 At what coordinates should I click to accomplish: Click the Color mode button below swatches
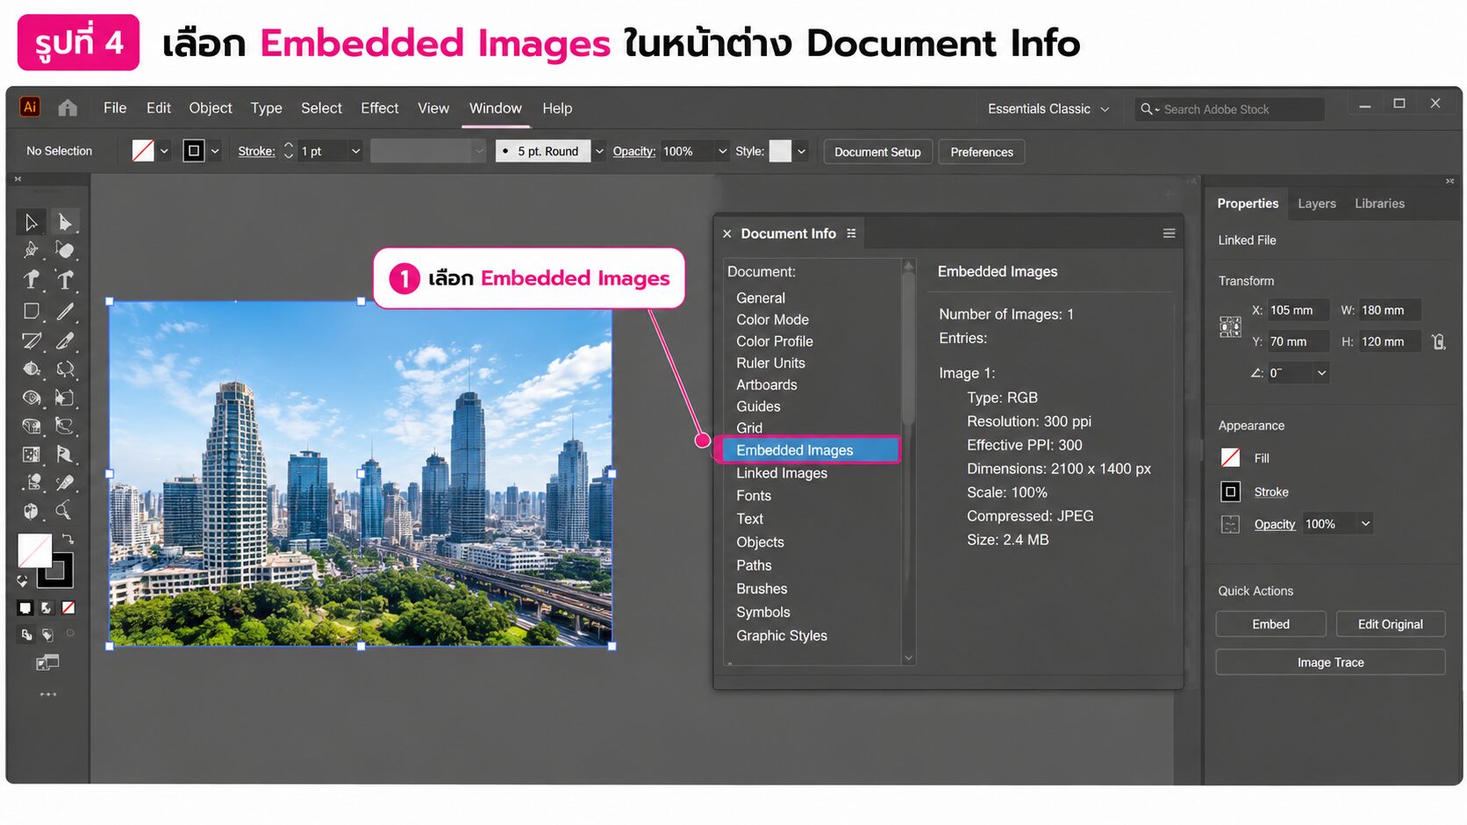click(x=25, y=607)
